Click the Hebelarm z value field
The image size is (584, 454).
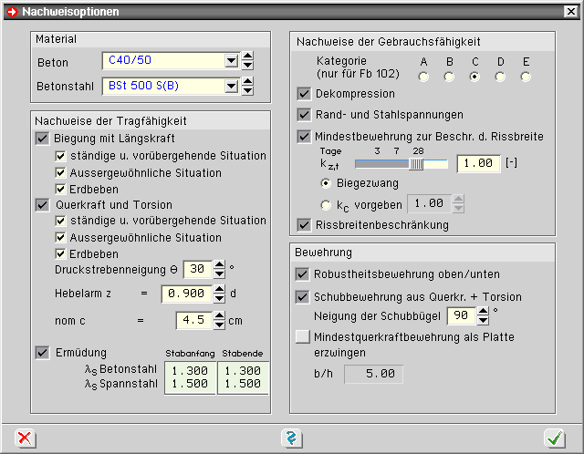(185, 294)
